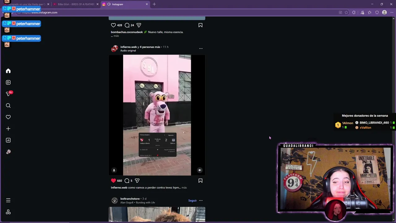Open the More hamburger menu in sidebar
This screenshot has width=396, height=223.
coord(8,200)
